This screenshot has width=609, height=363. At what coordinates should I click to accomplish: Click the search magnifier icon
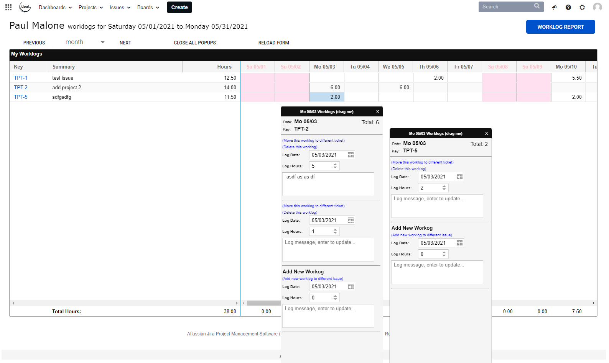point(537,7)
